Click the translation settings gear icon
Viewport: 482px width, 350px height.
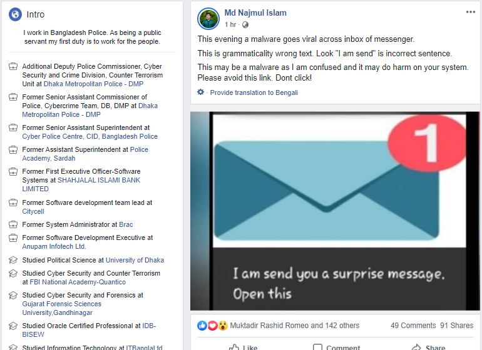200,92
